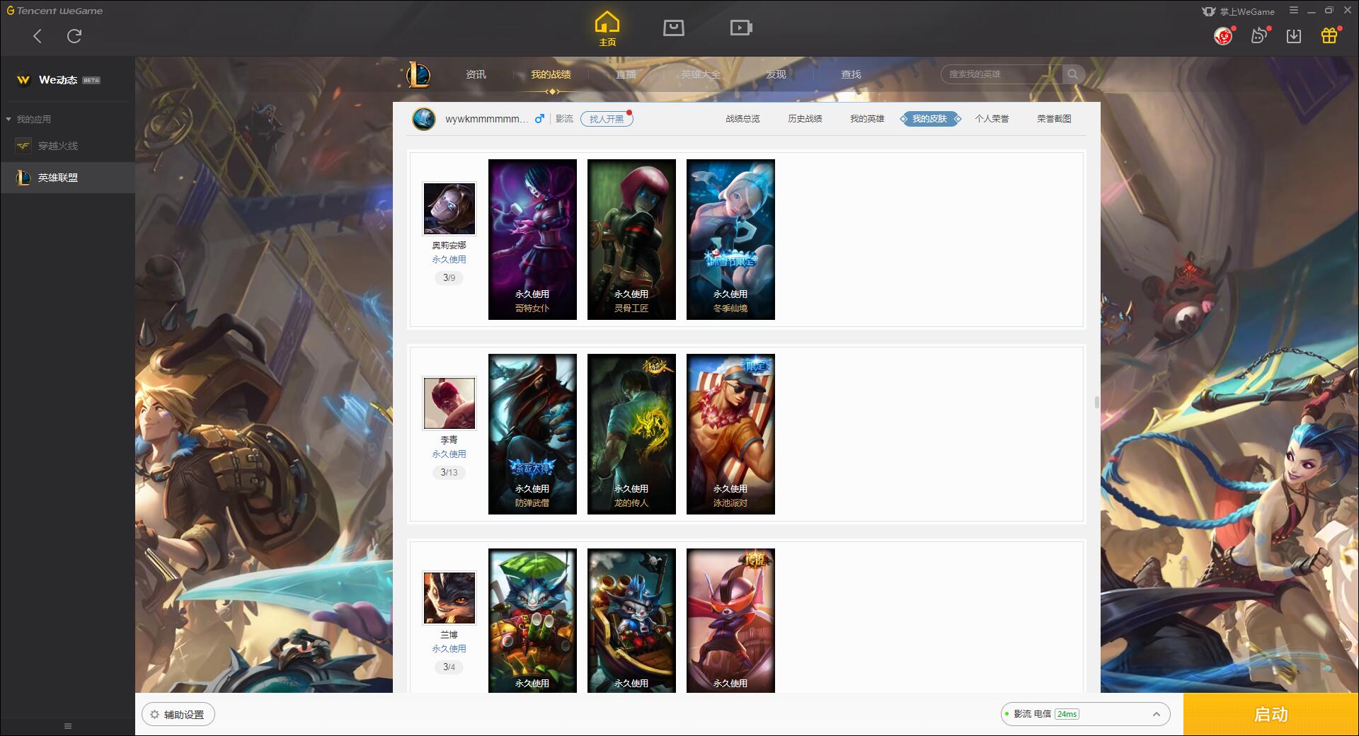Click the 奥莉安娜 champion portrait
Screen dimensions: 1359x736
[x=449, y=209]
